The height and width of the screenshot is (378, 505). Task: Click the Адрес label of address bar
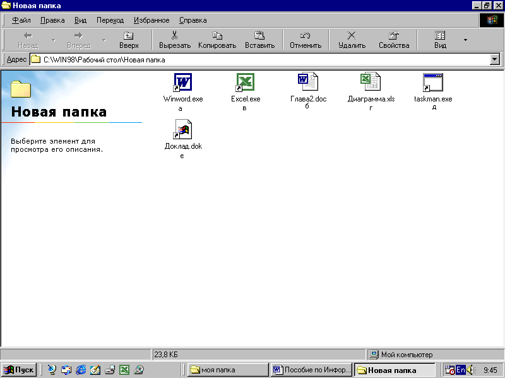pyautogui.click(x=16, y=59)
